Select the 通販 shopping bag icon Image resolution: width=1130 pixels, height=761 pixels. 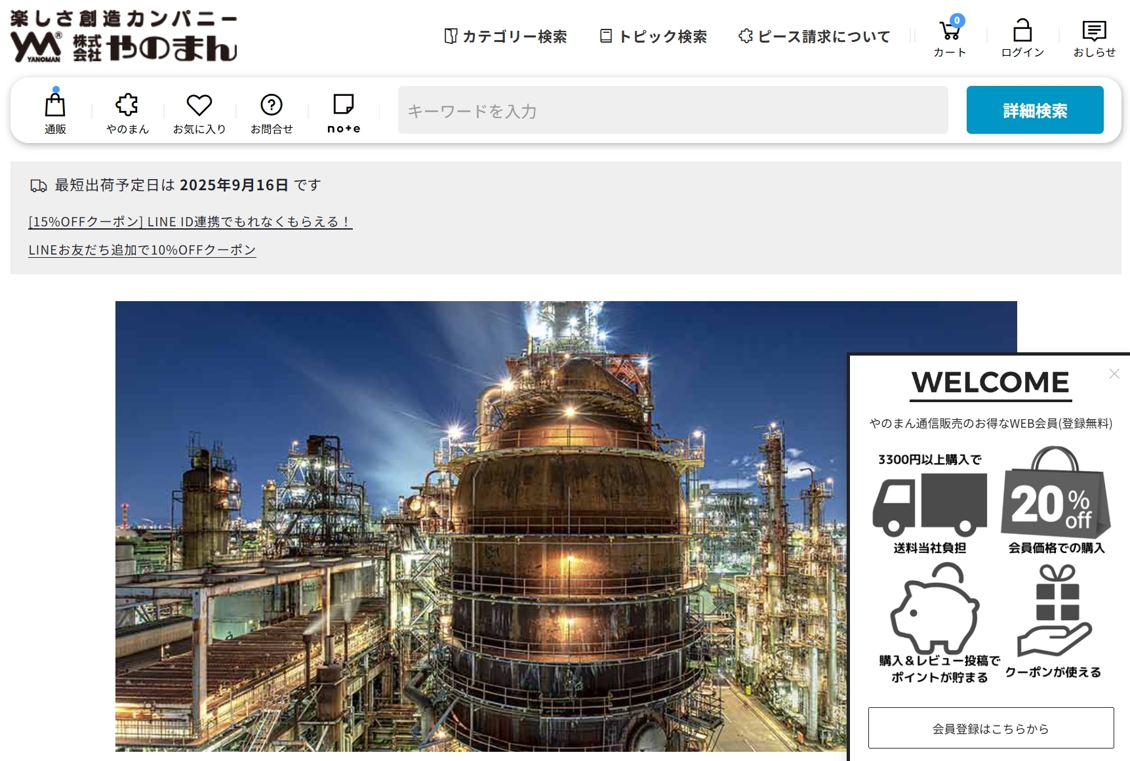click(55, 106)
